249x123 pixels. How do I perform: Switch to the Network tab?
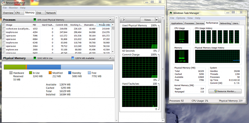[x=51, y=13]
